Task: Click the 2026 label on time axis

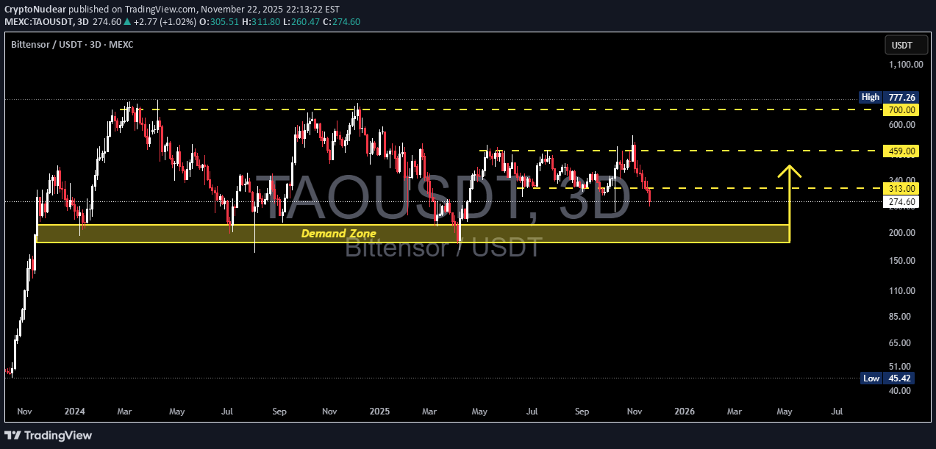Action: tap(685, 412)
